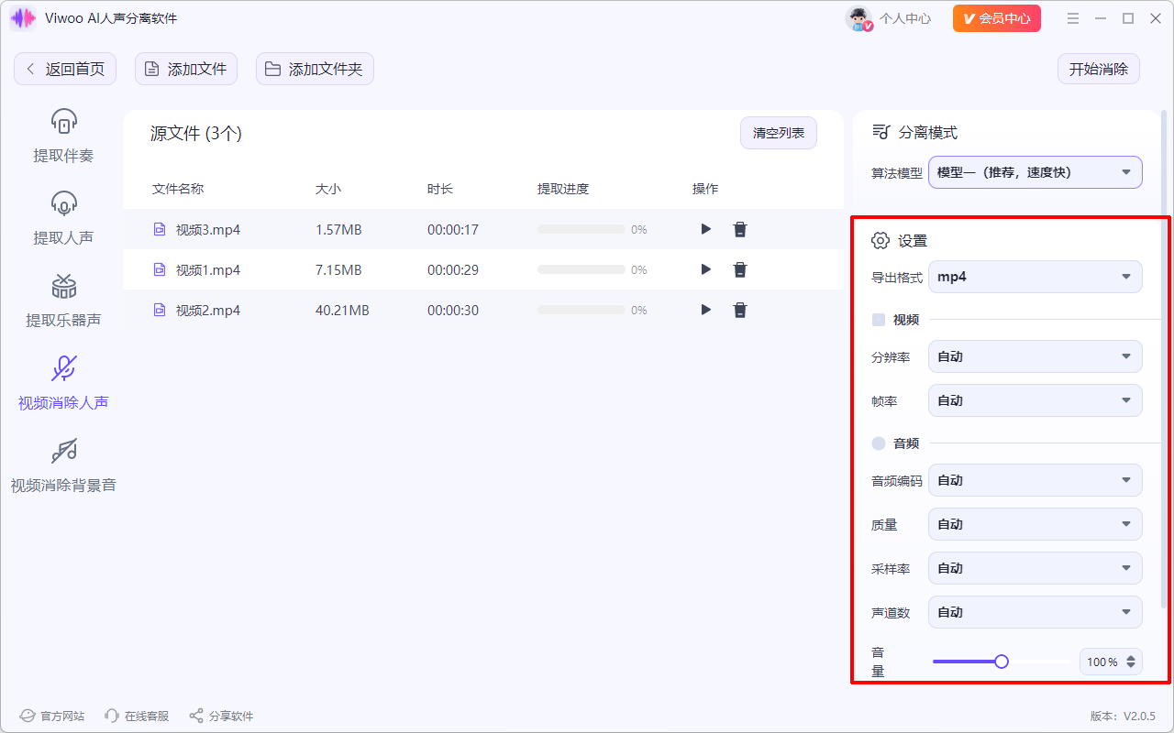
Task: Play the 视频3.mp4 file
Action: point(705,229)
